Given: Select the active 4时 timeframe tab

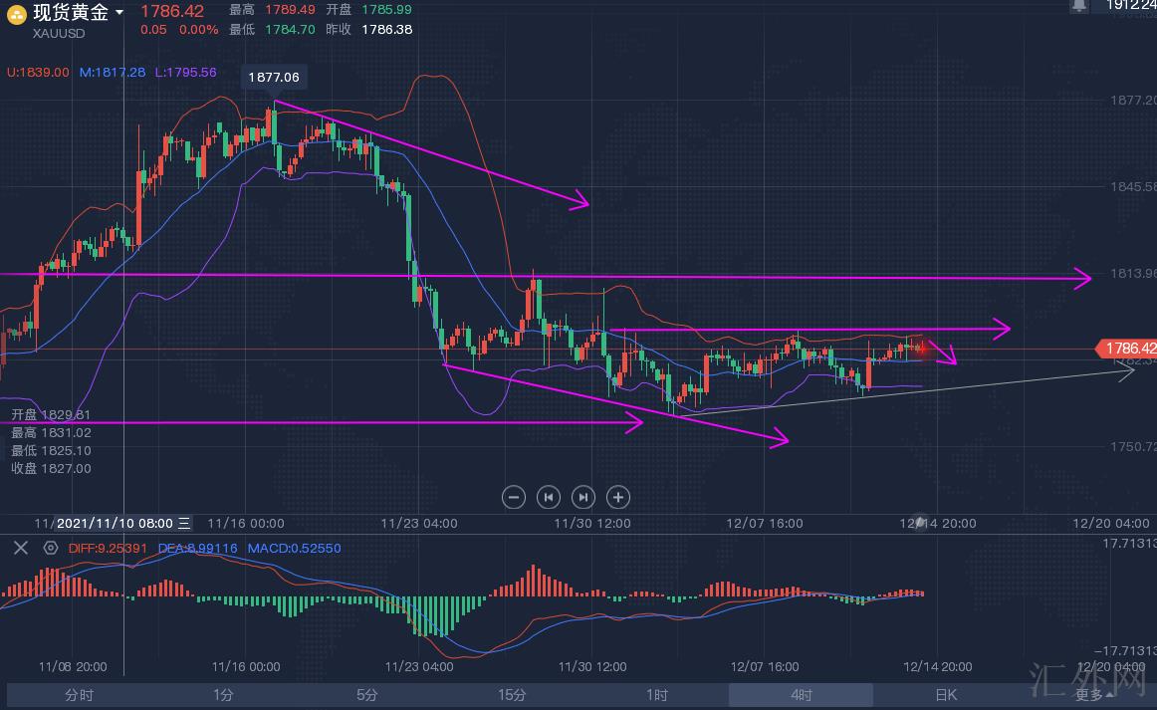Looking at the screenshot, I should tap(801, 694).
